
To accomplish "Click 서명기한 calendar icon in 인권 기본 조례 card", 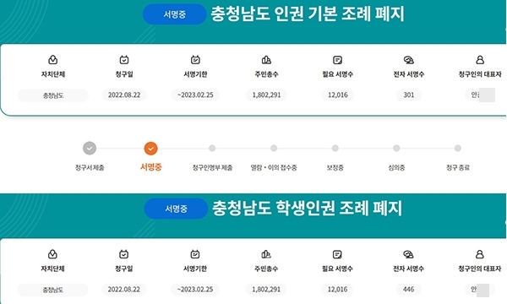I will [x=195, y=60].
